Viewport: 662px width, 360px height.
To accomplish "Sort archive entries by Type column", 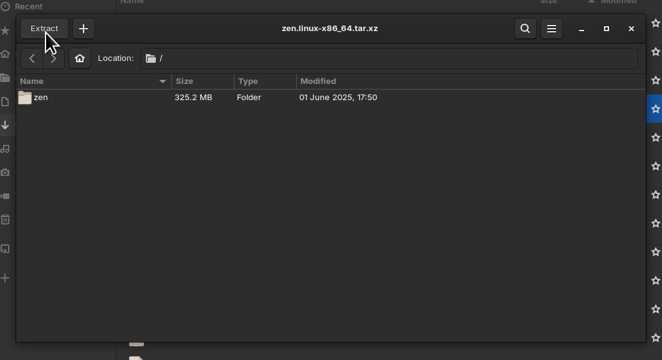I will pos(265,81).
